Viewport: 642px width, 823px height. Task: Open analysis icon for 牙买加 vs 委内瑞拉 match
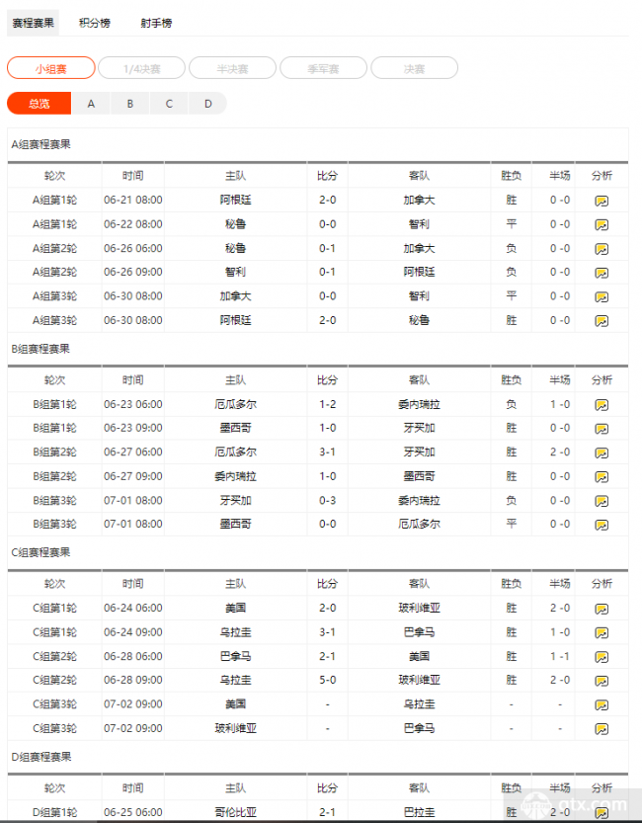[x=602, y=501]
